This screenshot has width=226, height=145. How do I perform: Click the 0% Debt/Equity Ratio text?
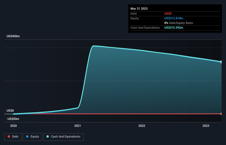coord(179,23)
